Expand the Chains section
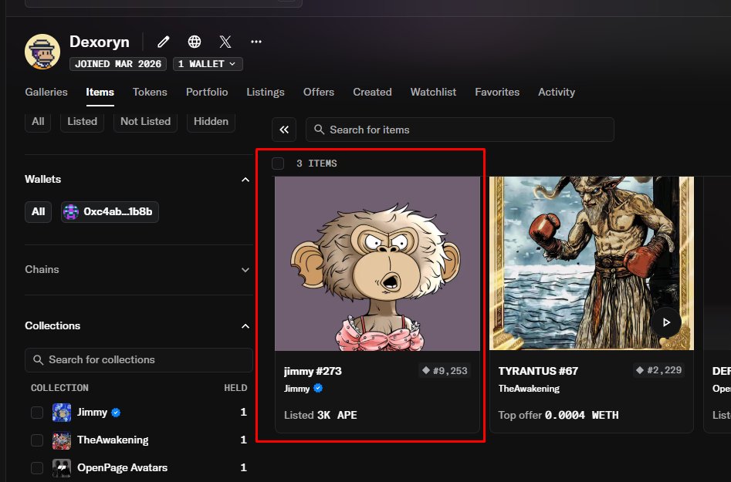 tap(245, 270)
